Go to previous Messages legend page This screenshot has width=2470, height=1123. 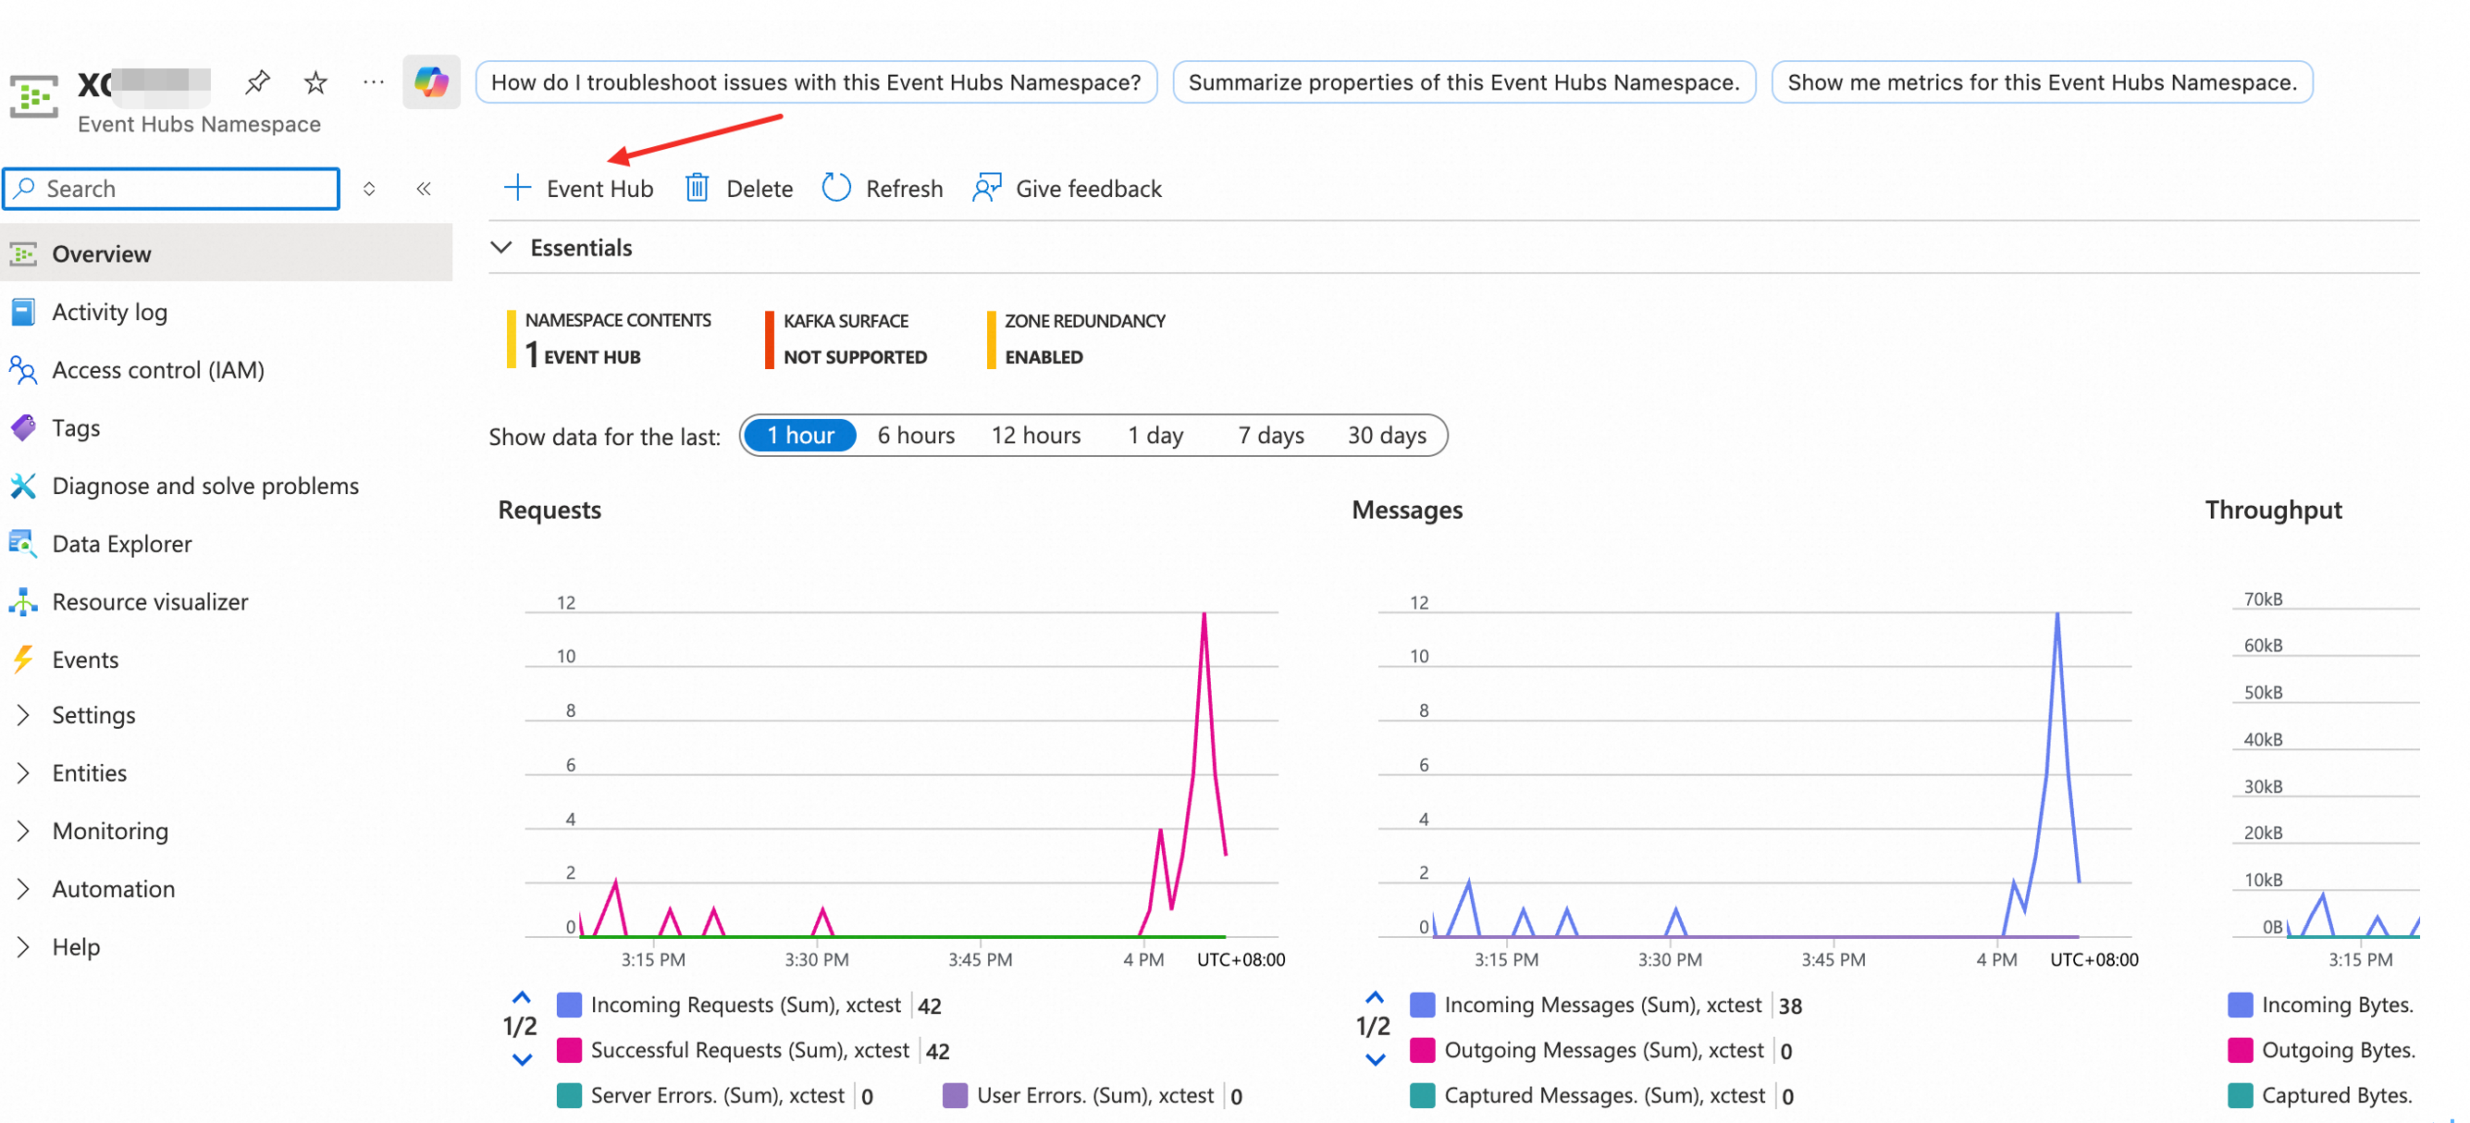1375,997
